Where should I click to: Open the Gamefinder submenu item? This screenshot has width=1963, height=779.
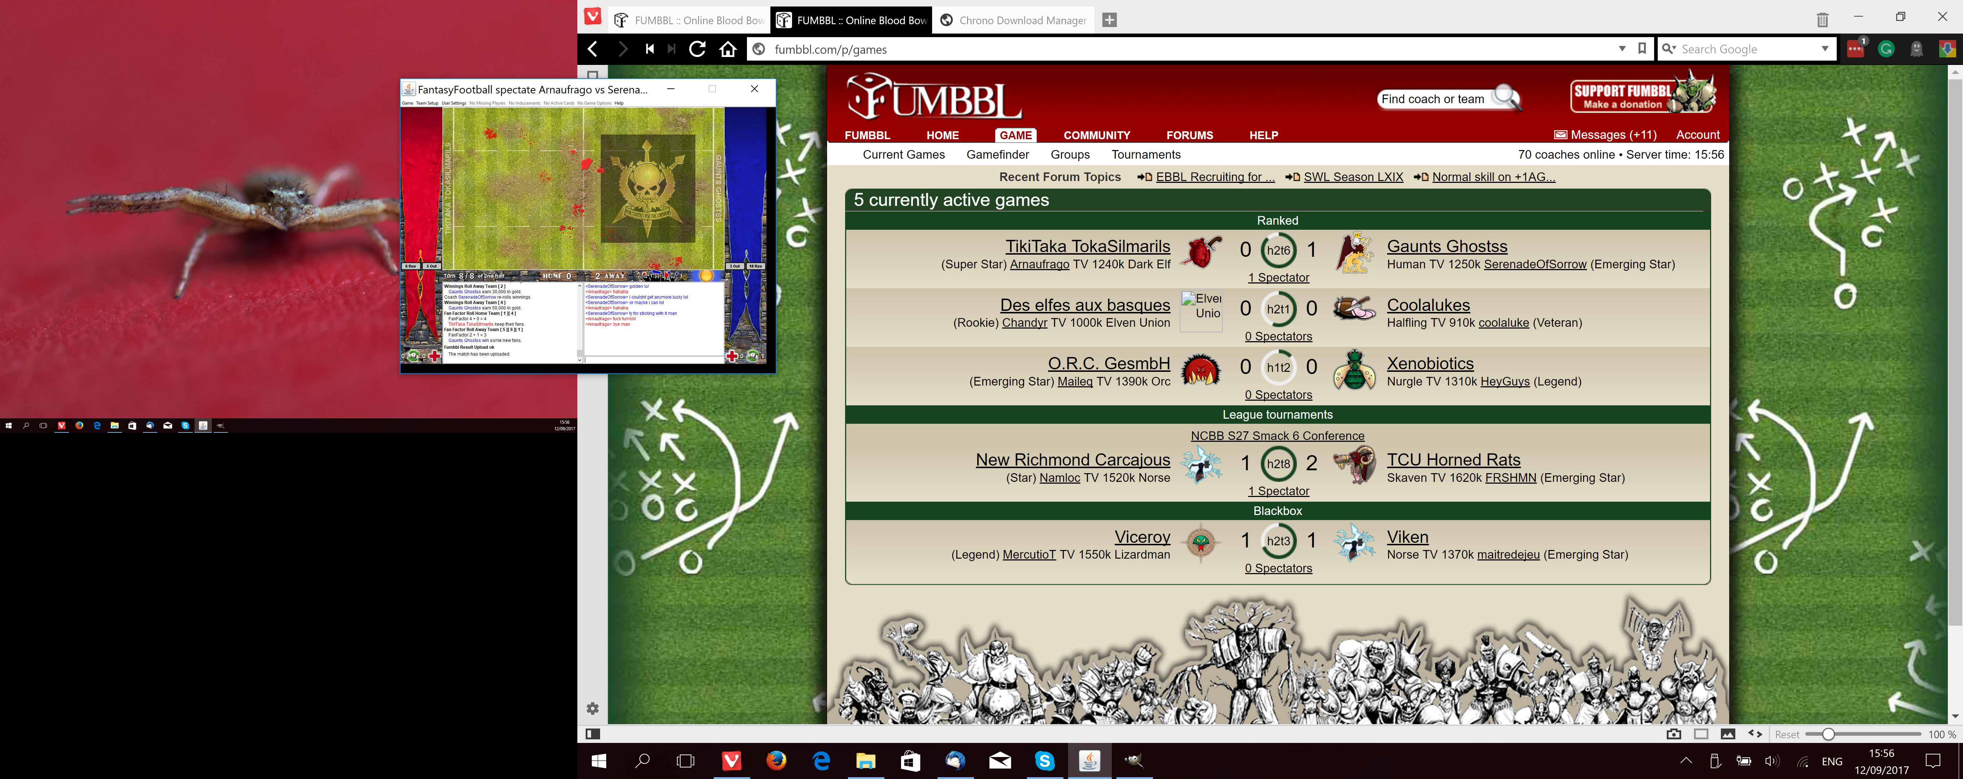click(x=997, y=155)
